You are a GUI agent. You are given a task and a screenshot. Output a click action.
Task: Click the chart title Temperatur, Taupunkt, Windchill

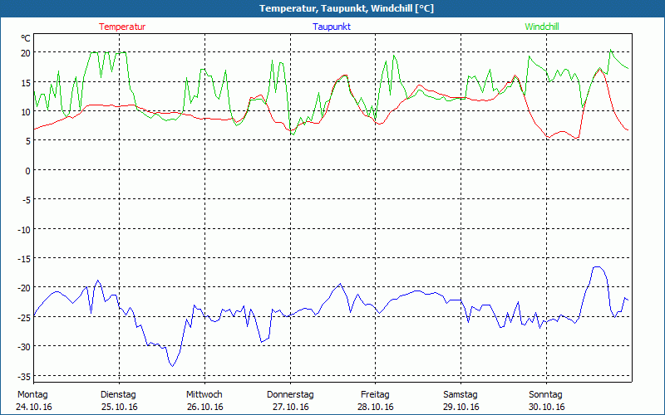pos(347,8)
